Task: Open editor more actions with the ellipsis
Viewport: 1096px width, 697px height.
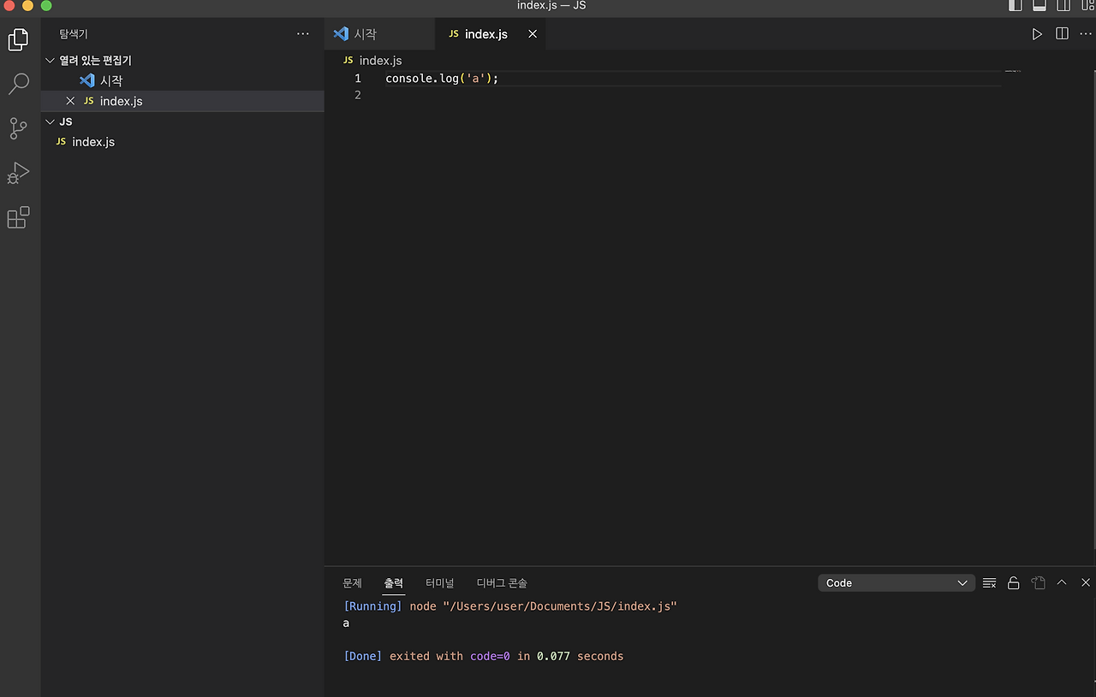Action: 1085,33
